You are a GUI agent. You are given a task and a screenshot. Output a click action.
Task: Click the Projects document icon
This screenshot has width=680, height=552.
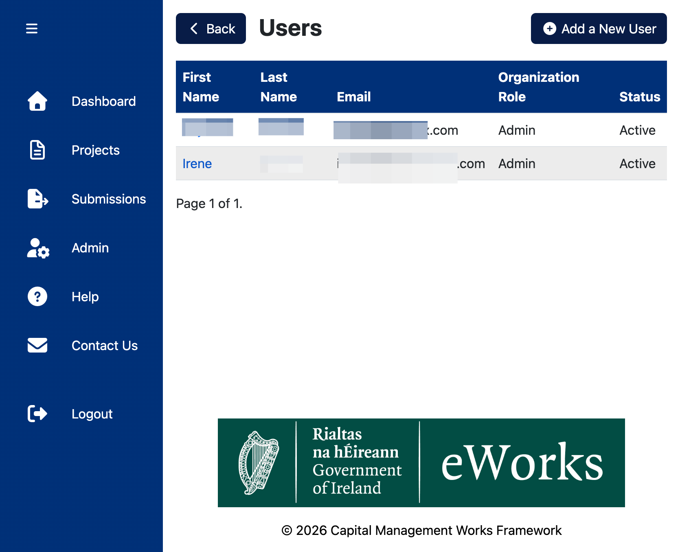[x=37, y=150]
